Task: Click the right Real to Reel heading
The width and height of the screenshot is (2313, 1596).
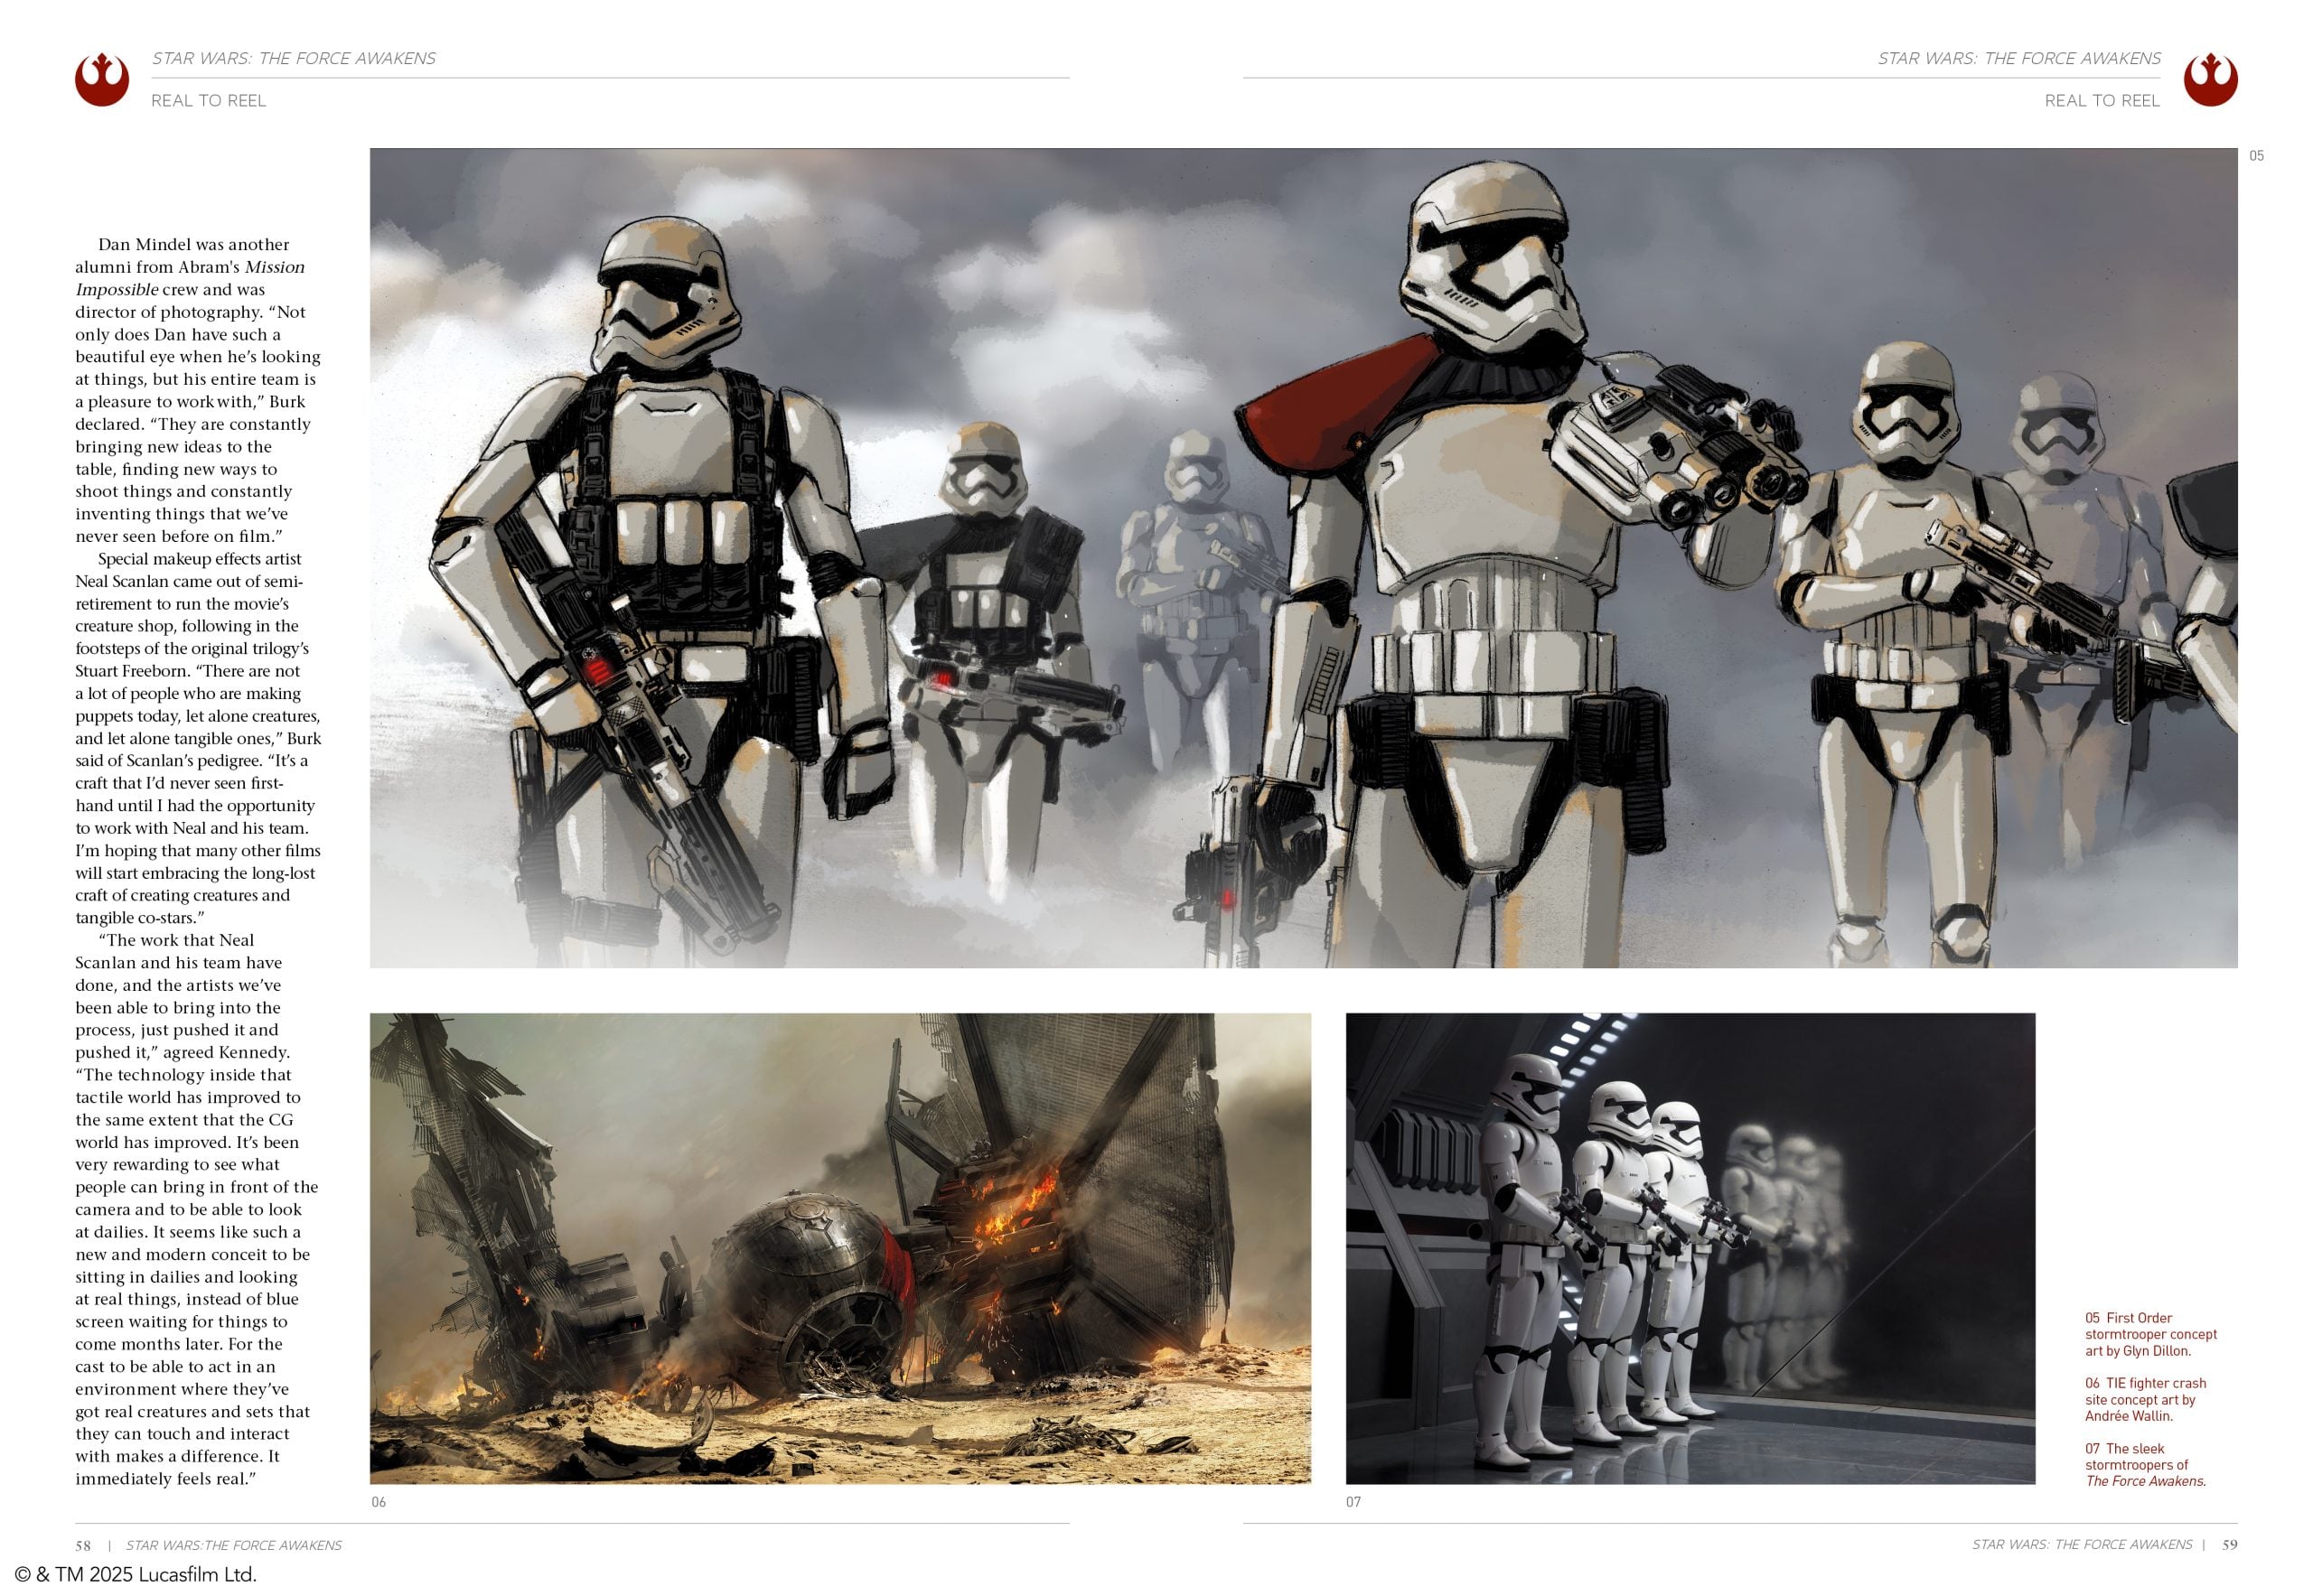Action: [x=2101, y=100]
